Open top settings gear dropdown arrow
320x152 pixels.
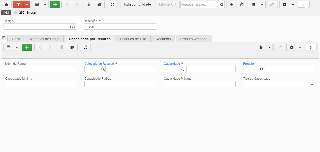(293, 5)
